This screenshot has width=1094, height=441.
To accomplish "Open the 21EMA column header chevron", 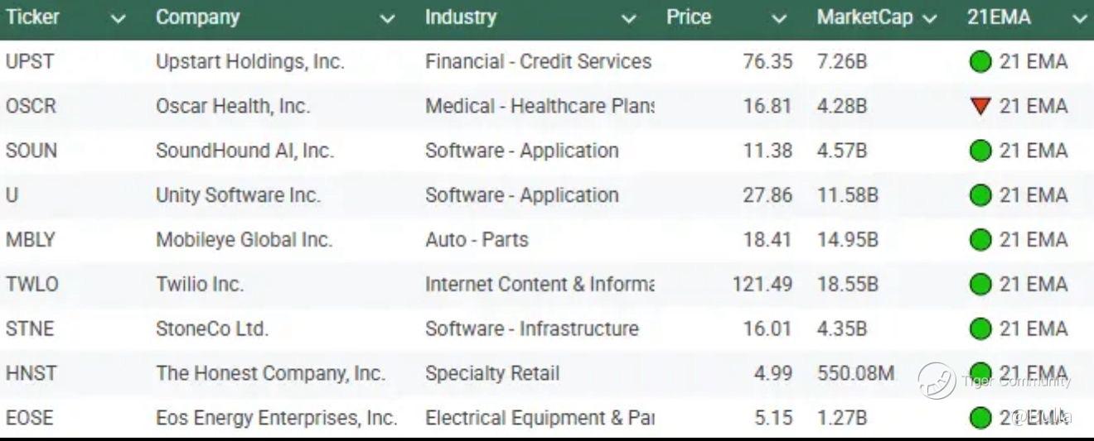I will (1079, 19).
